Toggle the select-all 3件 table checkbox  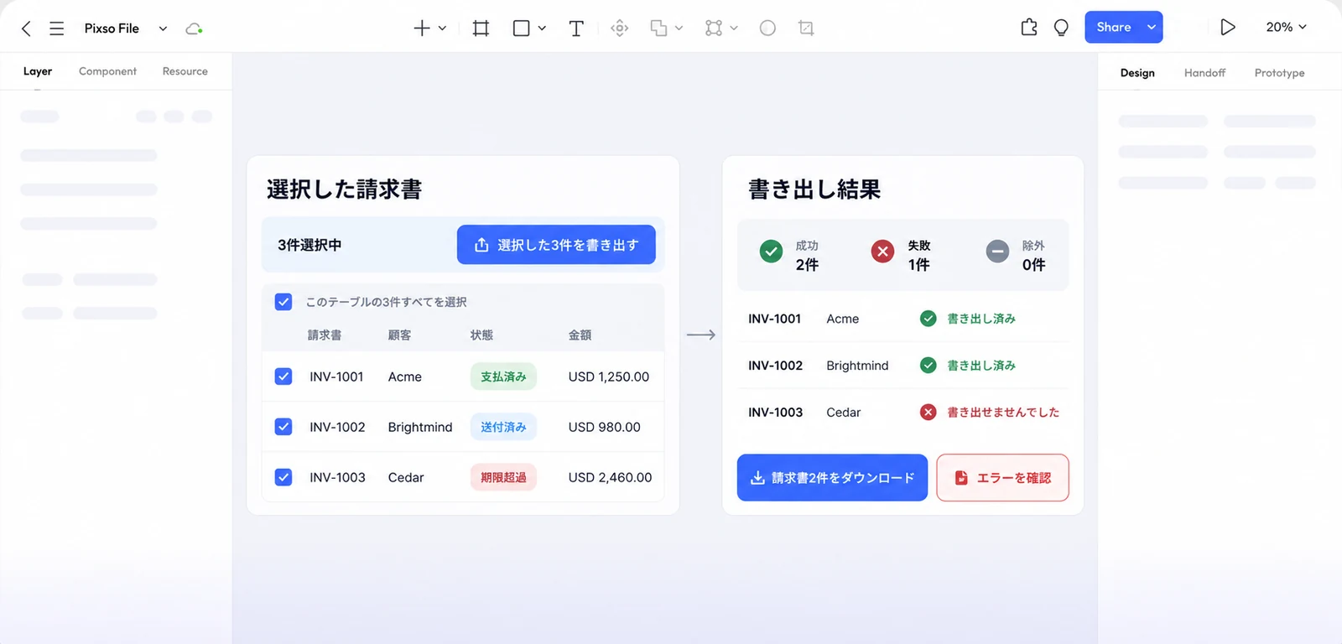coord(283,302)
